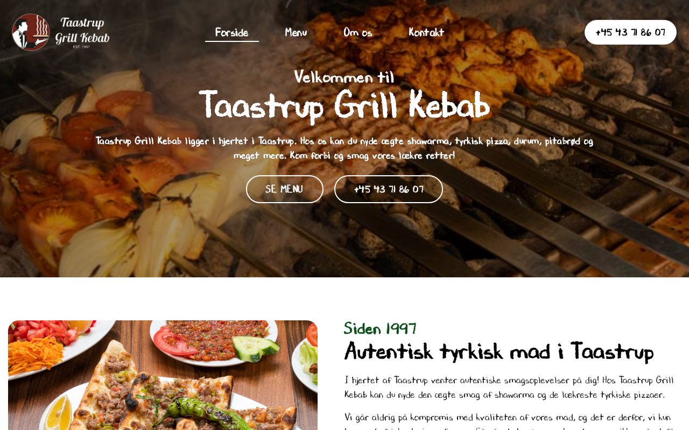Click the 'Velkommen til' heading
Viewport: 689px width, 430px height.
click(344, 77)
